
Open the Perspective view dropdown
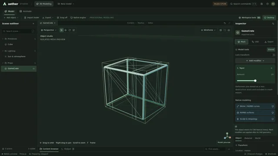tap(49, 30)
